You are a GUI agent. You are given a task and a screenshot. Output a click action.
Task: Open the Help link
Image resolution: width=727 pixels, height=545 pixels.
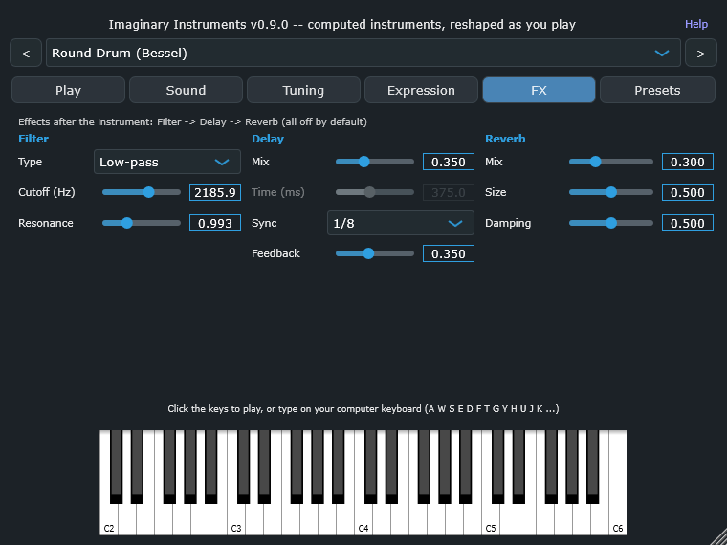coord(696,24)
